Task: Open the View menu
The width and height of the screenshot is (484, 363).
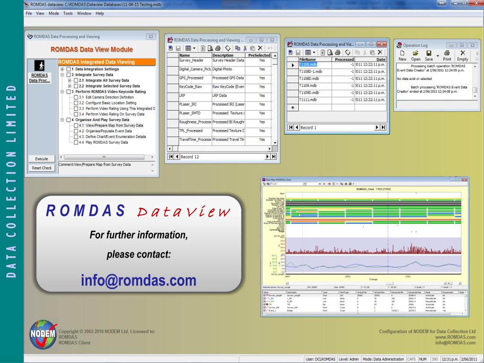Action: point(40,13)
